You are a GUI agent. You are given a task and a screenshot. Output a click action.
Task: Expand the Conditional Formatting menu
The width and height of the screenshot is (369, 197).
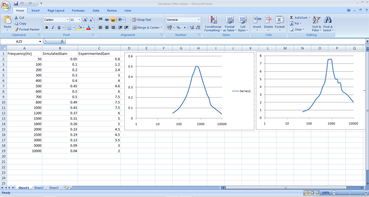(213, 24)
